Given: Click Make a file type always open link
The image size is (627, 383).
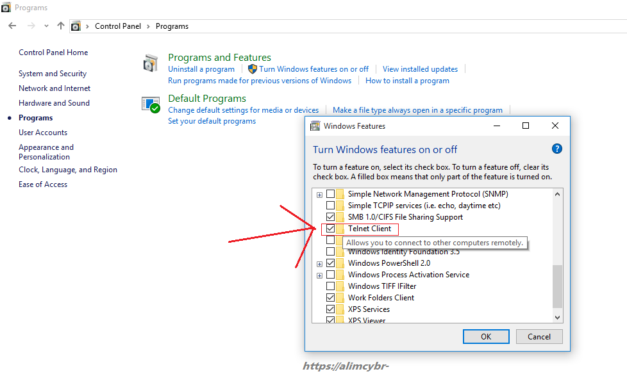Looking at the screenshot, I should [x=417, y=110].
